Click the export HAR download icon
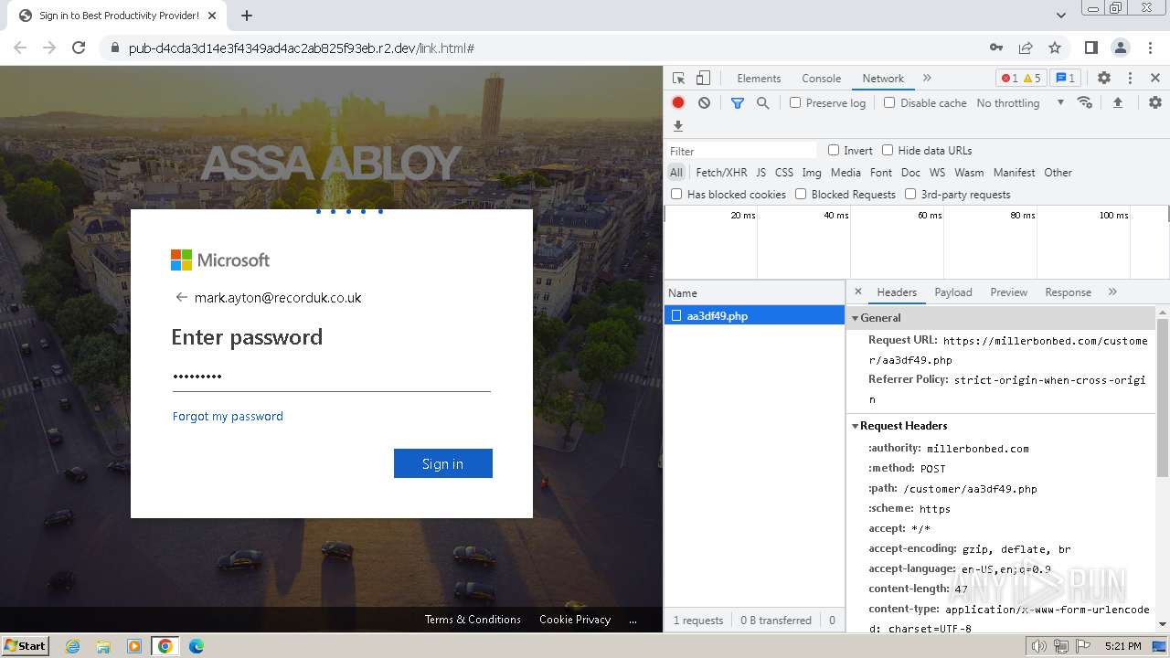This screenshot has height=658, width=1170. (x=678, y=126)
